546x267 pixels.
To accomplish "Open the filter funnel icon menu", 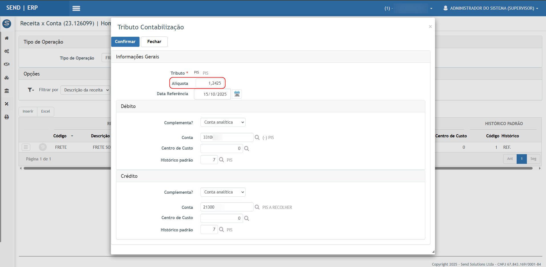I will 31,90.
